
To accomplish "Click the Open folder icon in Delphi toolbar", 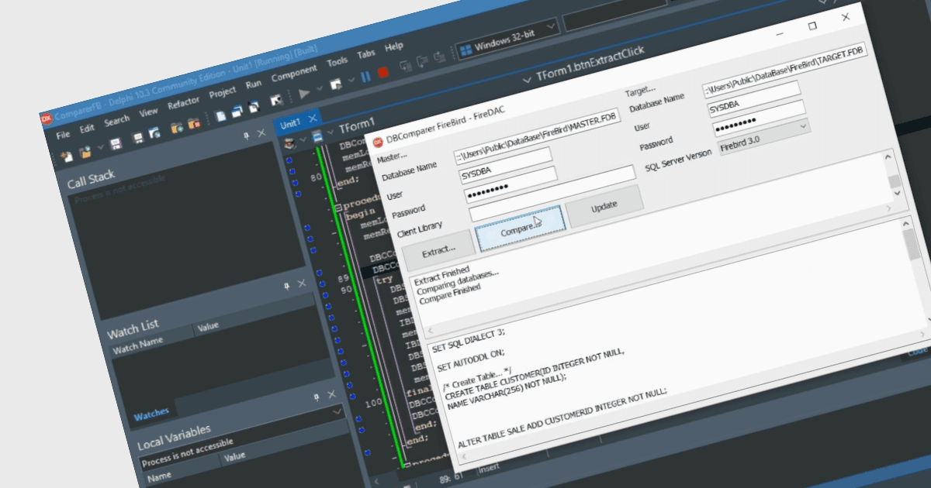I will coord(85,152).
